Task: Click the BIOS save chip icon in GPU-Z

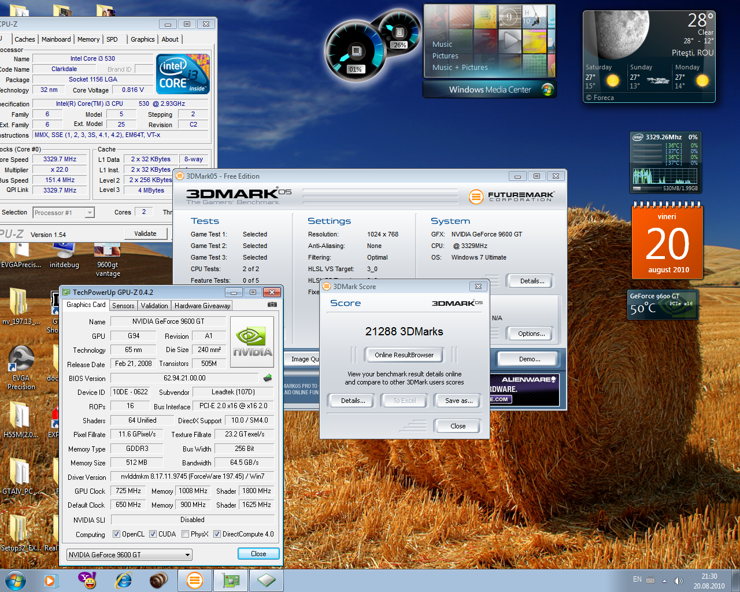Action: click(268, 378)
